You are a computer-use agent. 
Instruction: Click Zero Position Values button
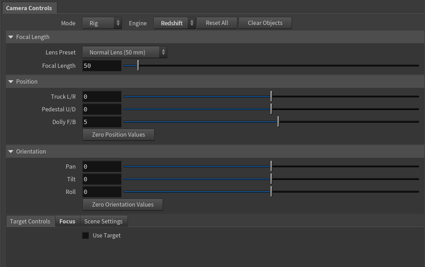[x=118, y=135]
